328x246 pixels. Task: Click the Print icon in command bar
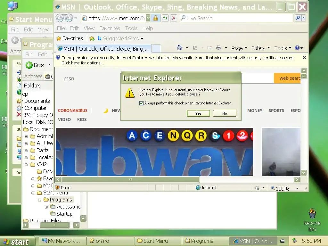point(219,48)
